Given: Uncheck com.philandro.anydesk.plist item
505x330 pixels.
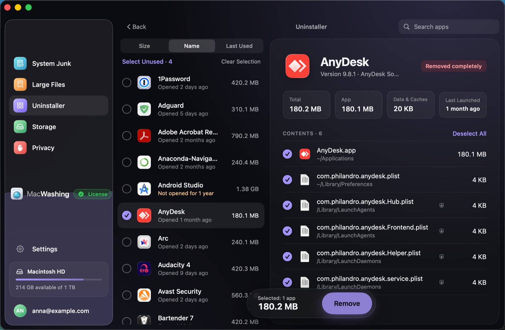Looking at the screenshot, I should pos(287,180).
